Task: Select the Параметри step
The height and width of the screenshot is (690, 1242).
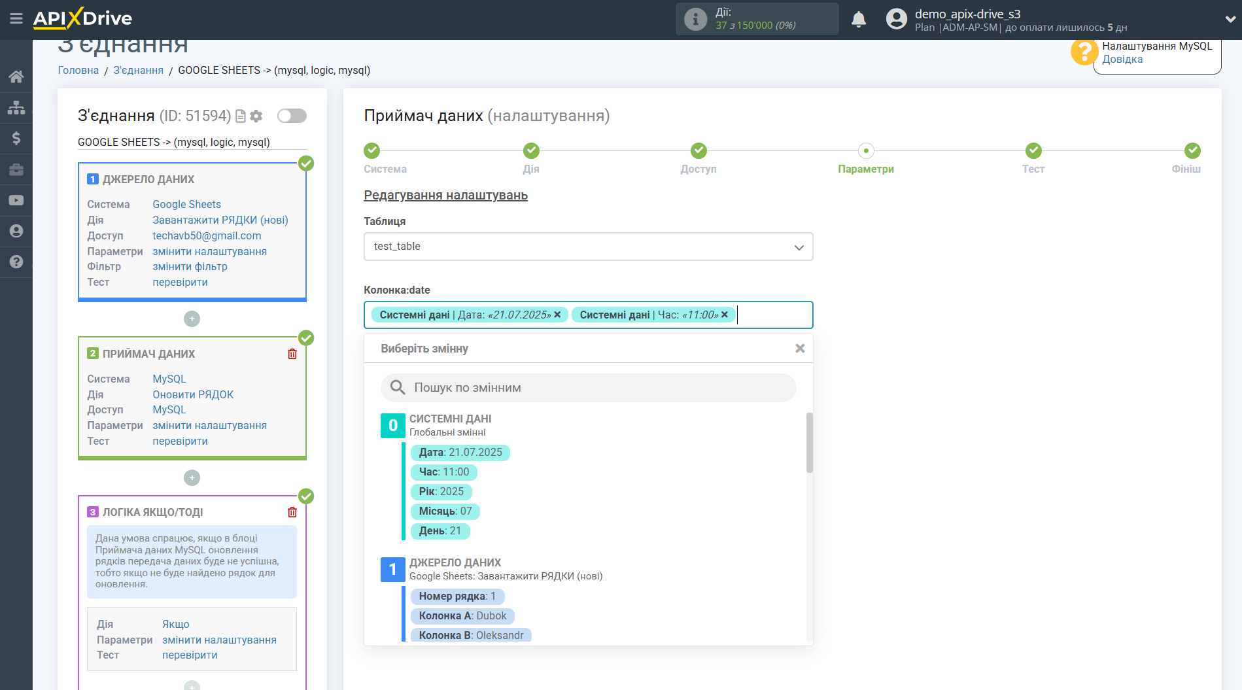Action: 866,151
